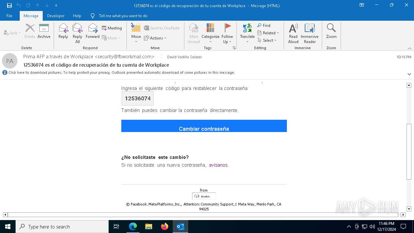Forward this message
Viewport: 414px width, 233px height.
(93, 31)
